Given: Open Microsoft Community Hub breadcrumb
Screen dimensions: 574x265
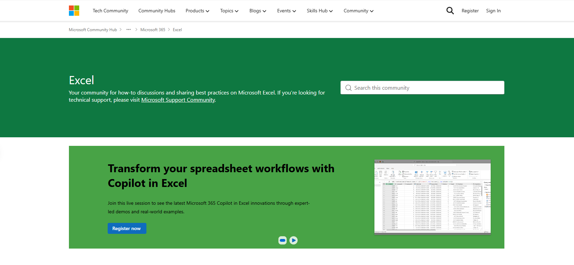Looking at the screenshot, I should 93,30.
